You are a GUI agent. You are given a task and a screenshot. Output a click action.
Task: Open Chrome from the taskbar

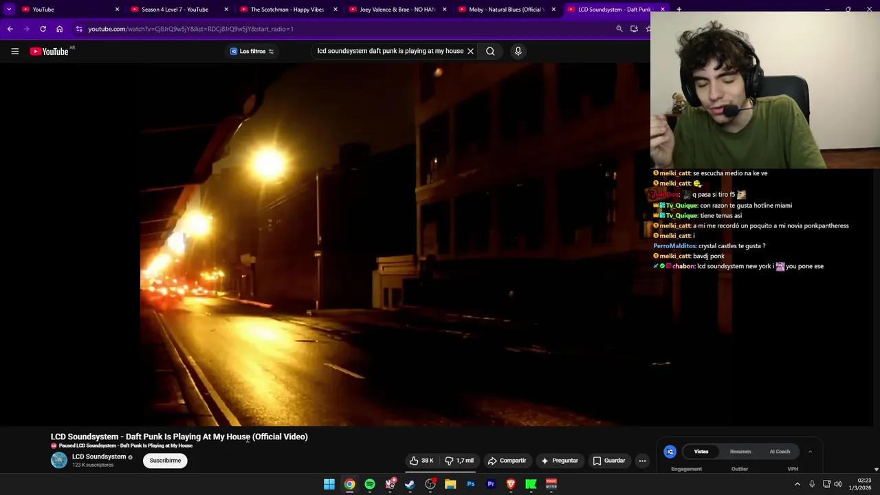(349, 484)
